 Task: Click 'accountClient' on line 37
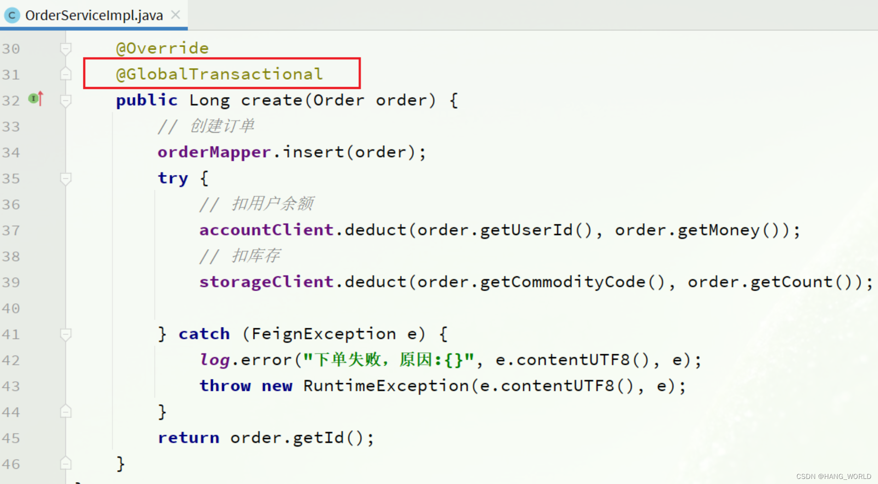coord(266,230)
